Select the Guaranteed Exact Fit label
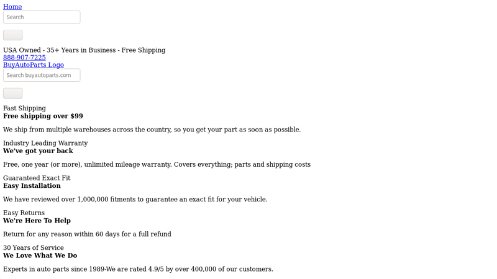Image resolution: width=497 pixels, height=279 pixels. [37, 178]
